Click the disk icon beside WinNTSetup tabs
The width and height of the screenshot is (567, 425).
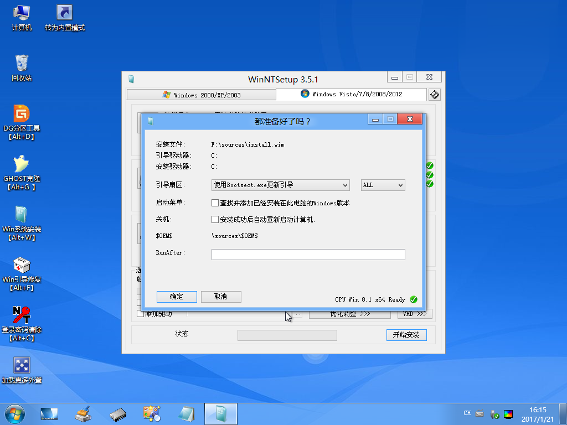[434, 95]
